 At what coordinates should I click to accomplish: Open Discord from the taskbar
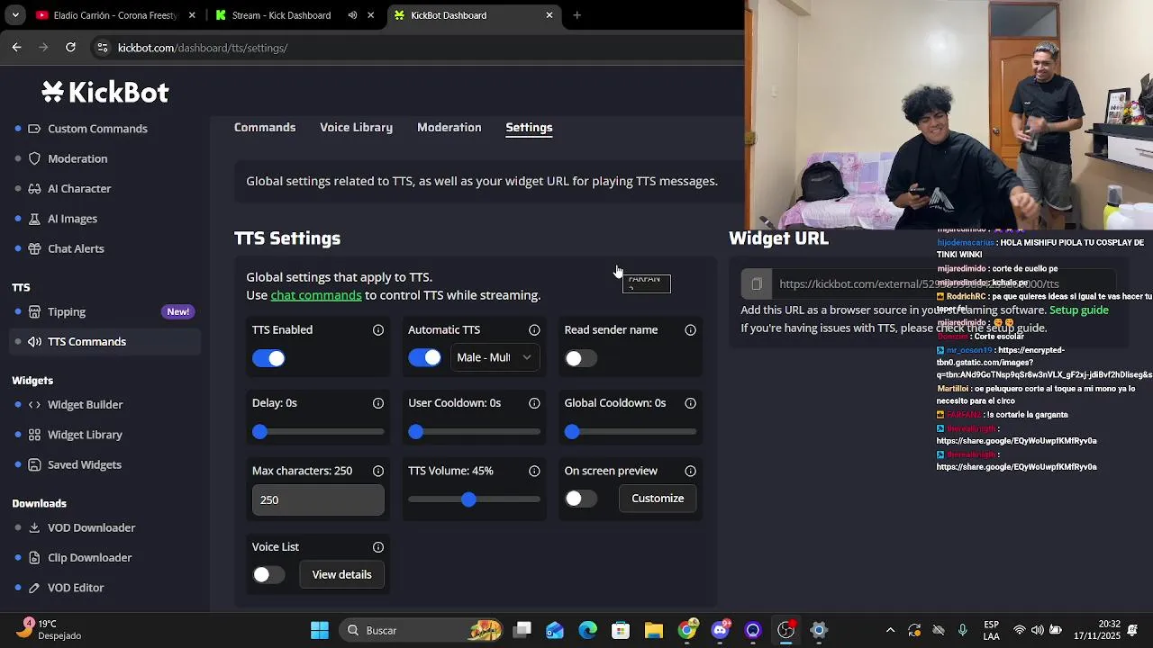(721, 630)
